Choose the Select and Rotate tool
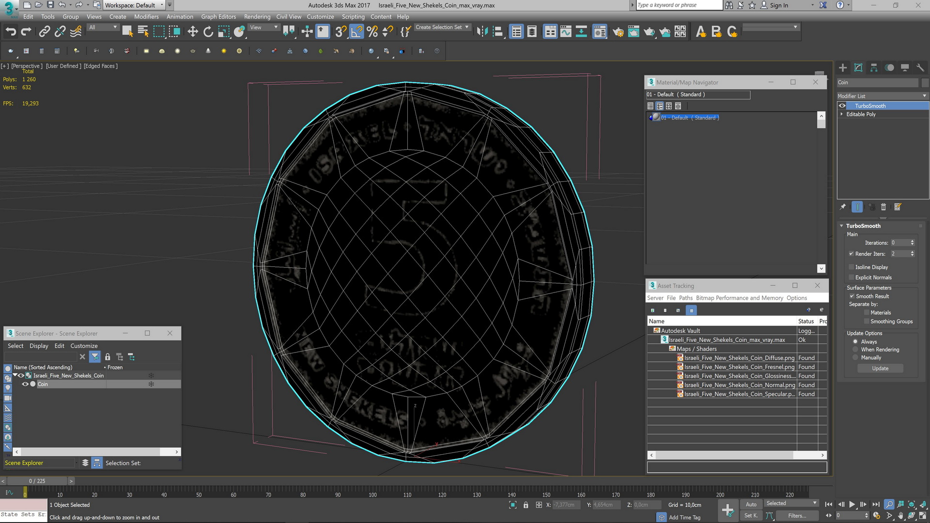This screenshot has height=523, width=930. point(208,32)
